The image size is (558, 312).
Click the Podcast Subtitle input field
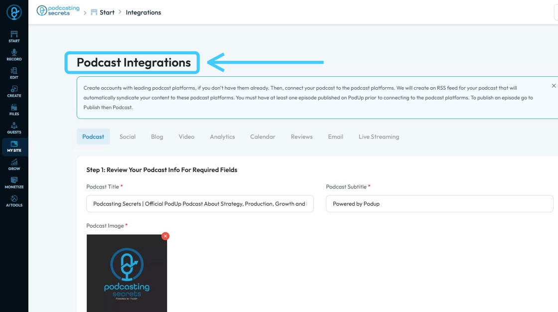click(x=439, y=204)
